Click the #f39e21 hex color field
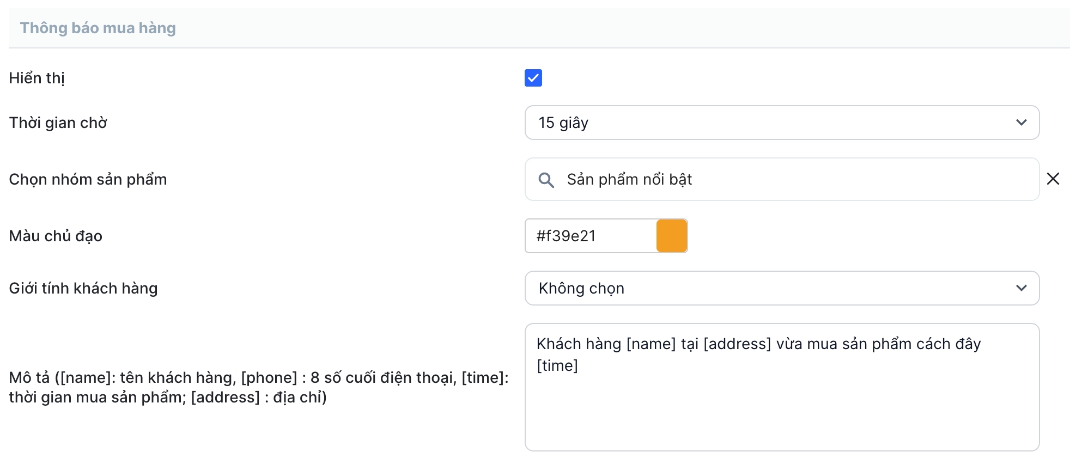Image resolution: width=1070 pixels, height=464 pixels. click(589, 236)
